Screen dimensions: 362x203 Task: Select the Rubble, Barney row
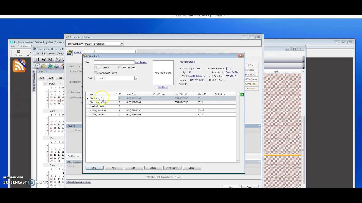pyautogui.click(x=161, y=114)
